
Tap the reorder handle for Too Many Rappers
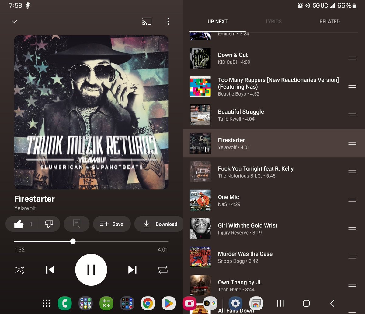[352, 86]
